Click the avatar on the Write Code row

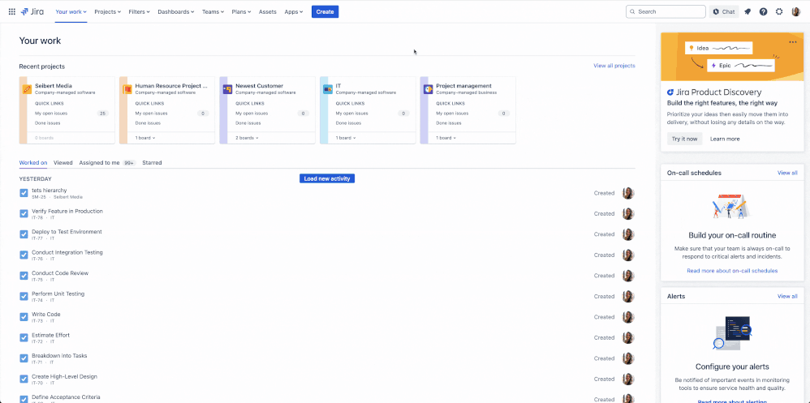(x=628, y=317)
